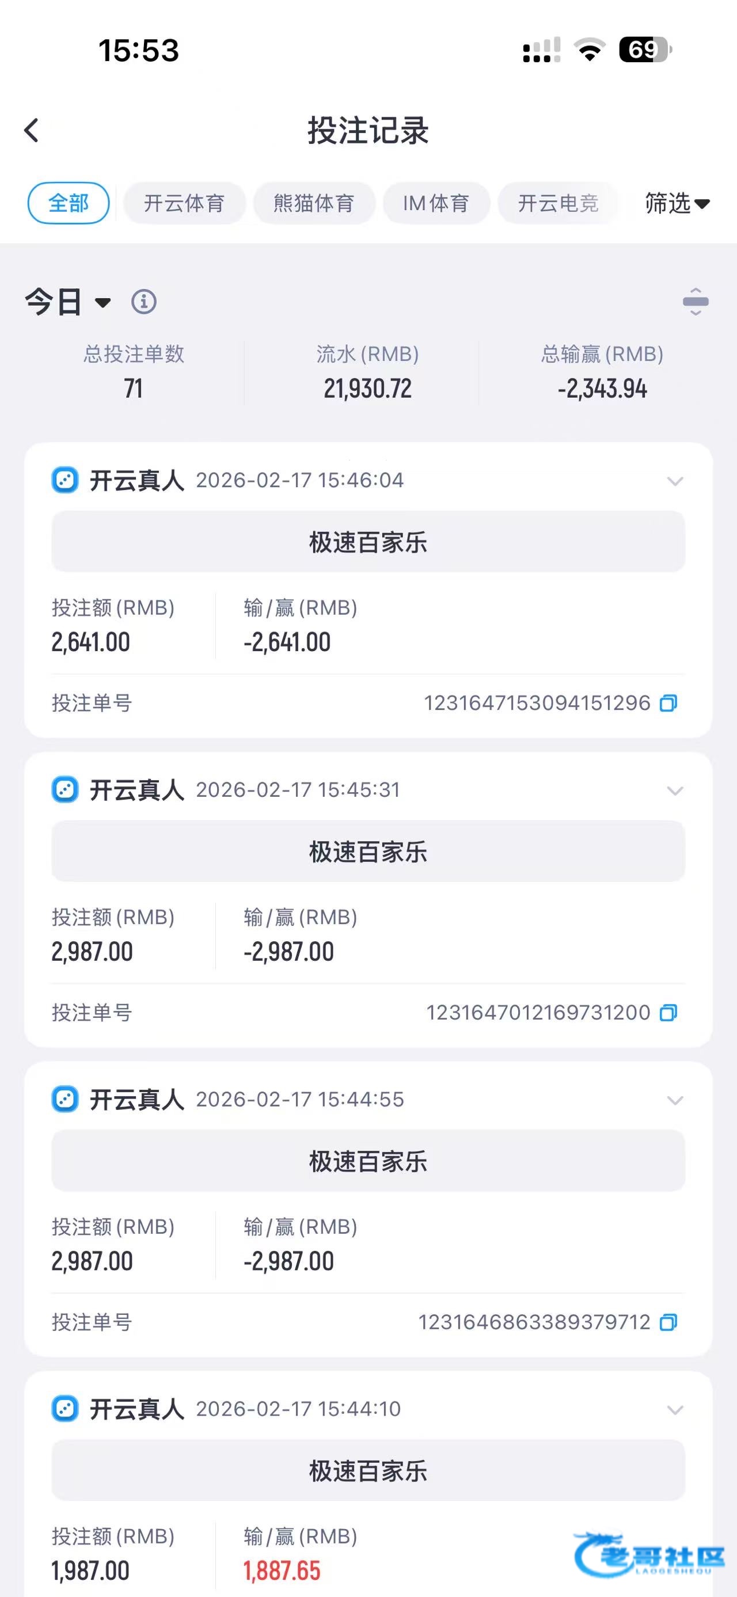737x1597 pixels.
Task: Expand the 15:46:04 bet record
Action: pyautogui.click(x=675, y=481)
